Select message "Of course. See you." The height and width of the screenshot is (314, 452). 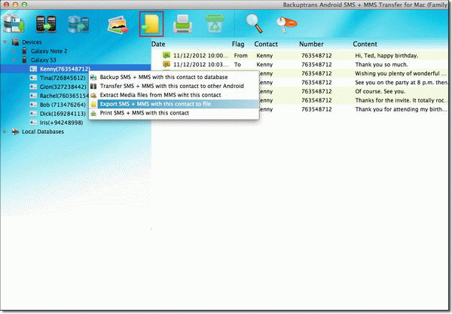(380, 91)
